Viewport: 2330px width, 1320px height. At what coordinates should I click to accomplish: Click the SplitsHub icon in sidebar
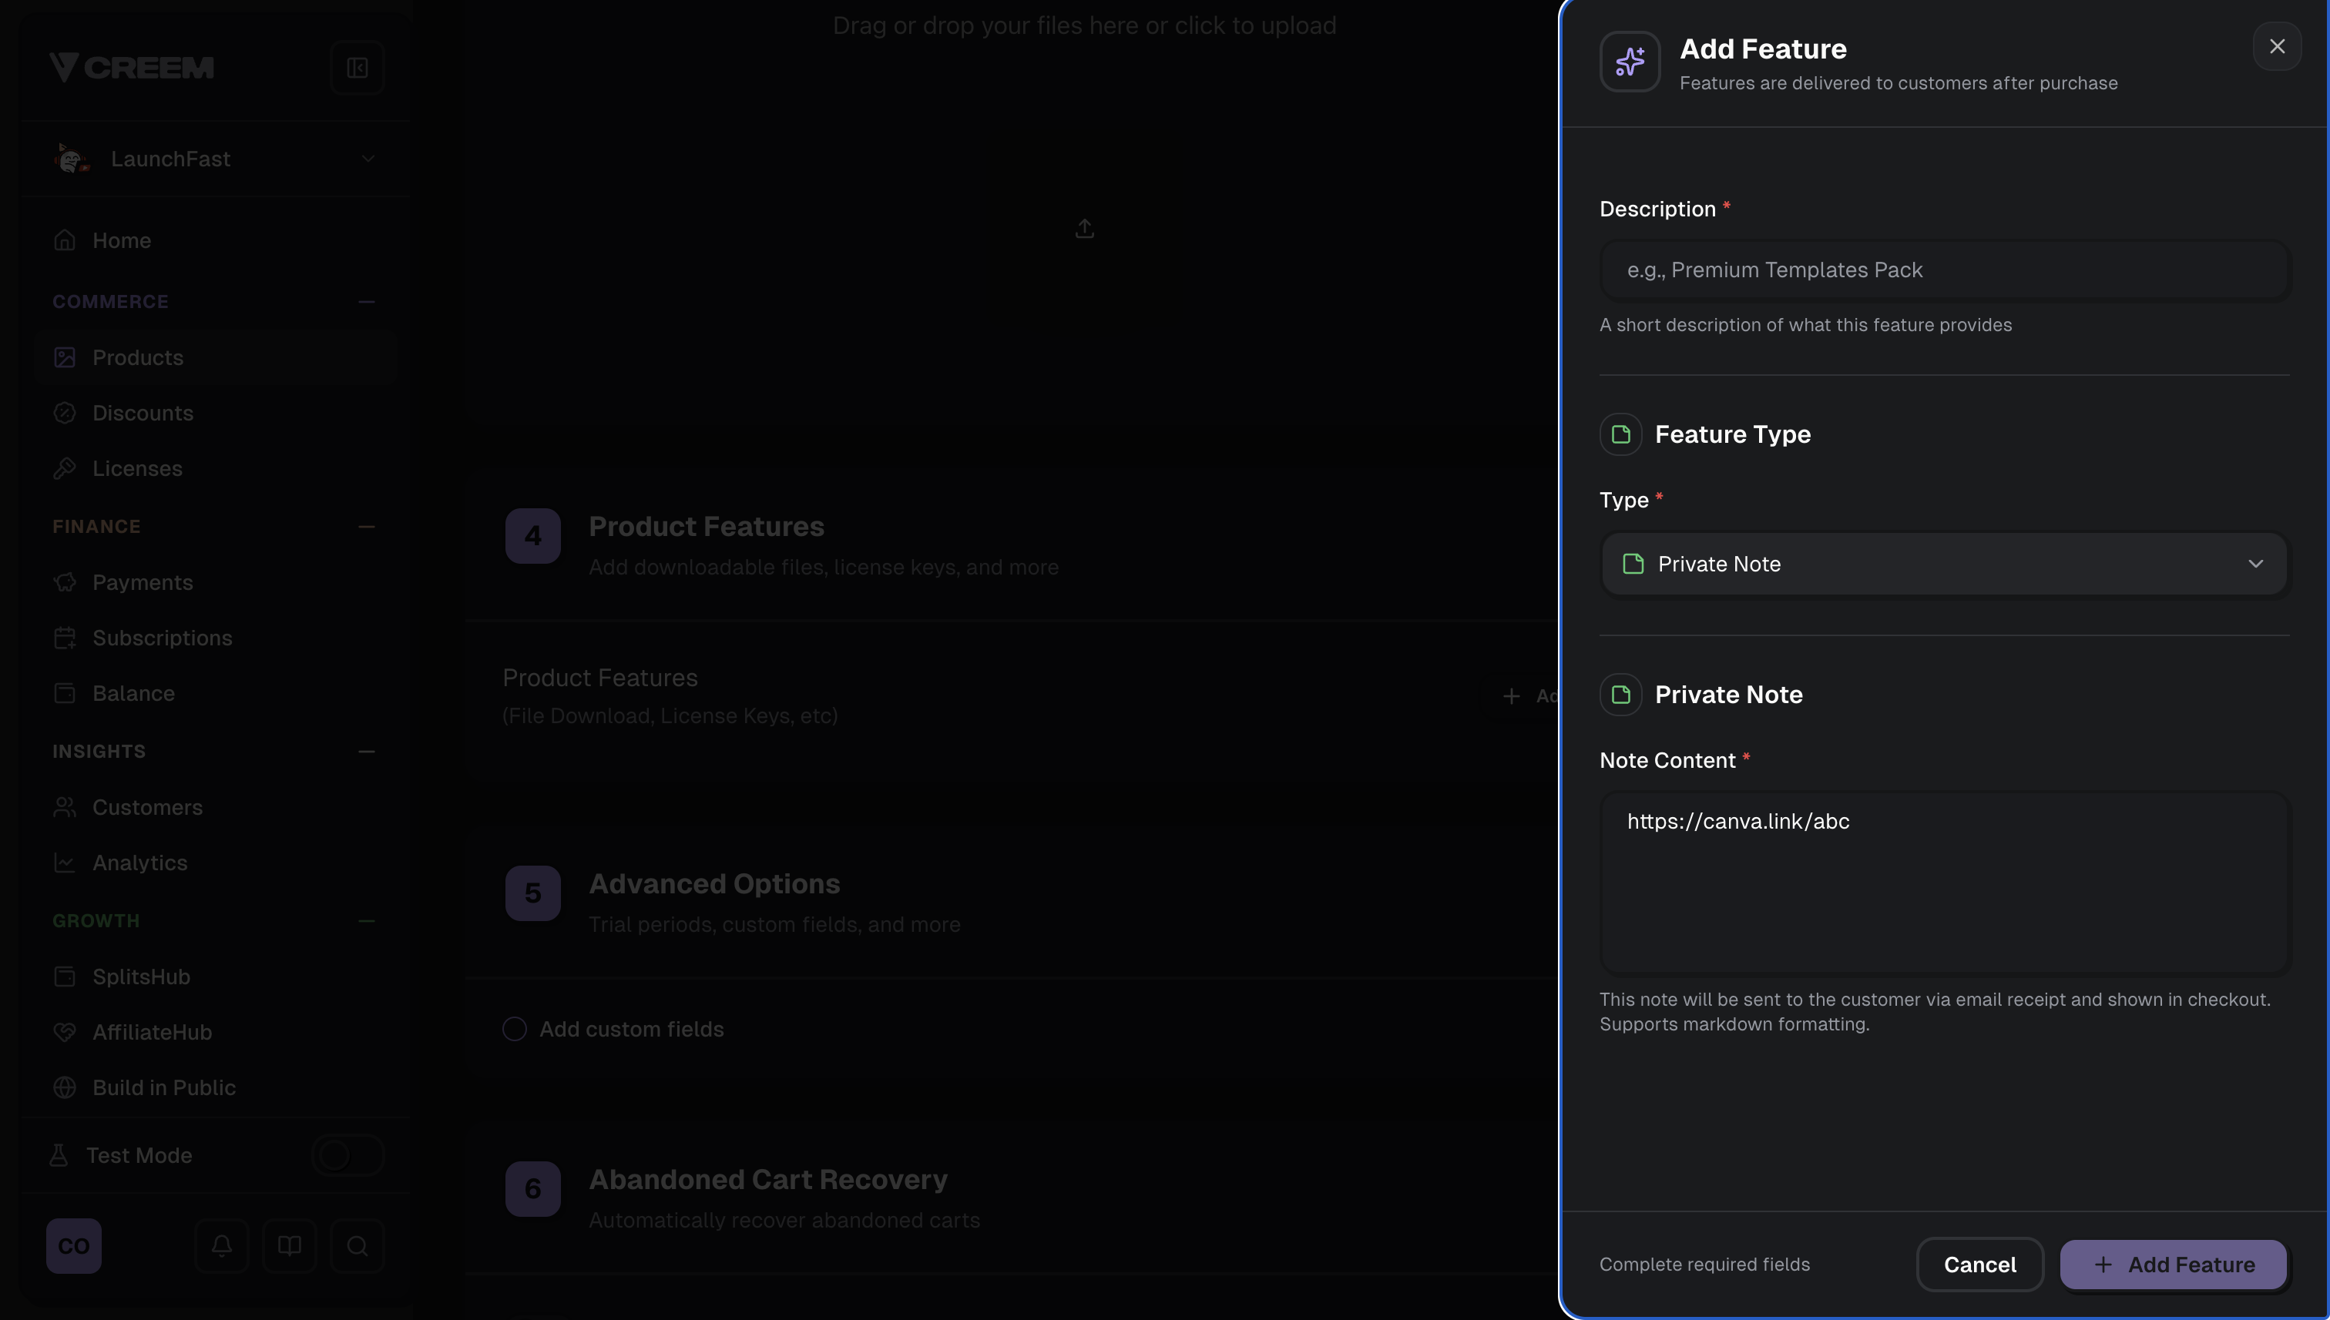click(x=65, y=977)
